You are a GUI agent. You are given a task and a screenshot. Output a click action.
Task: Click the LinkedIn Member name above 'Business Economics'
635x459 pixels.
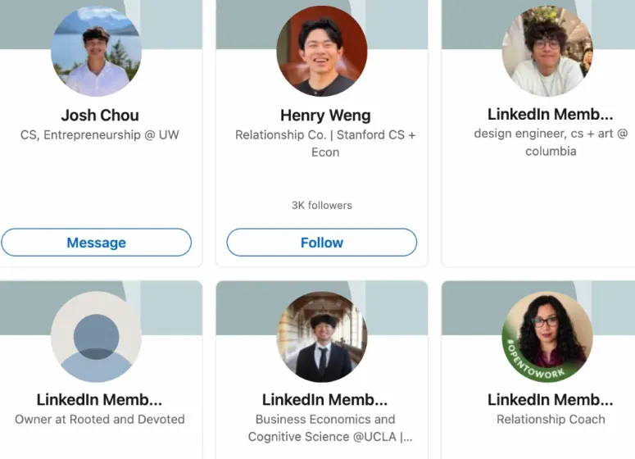324,400
